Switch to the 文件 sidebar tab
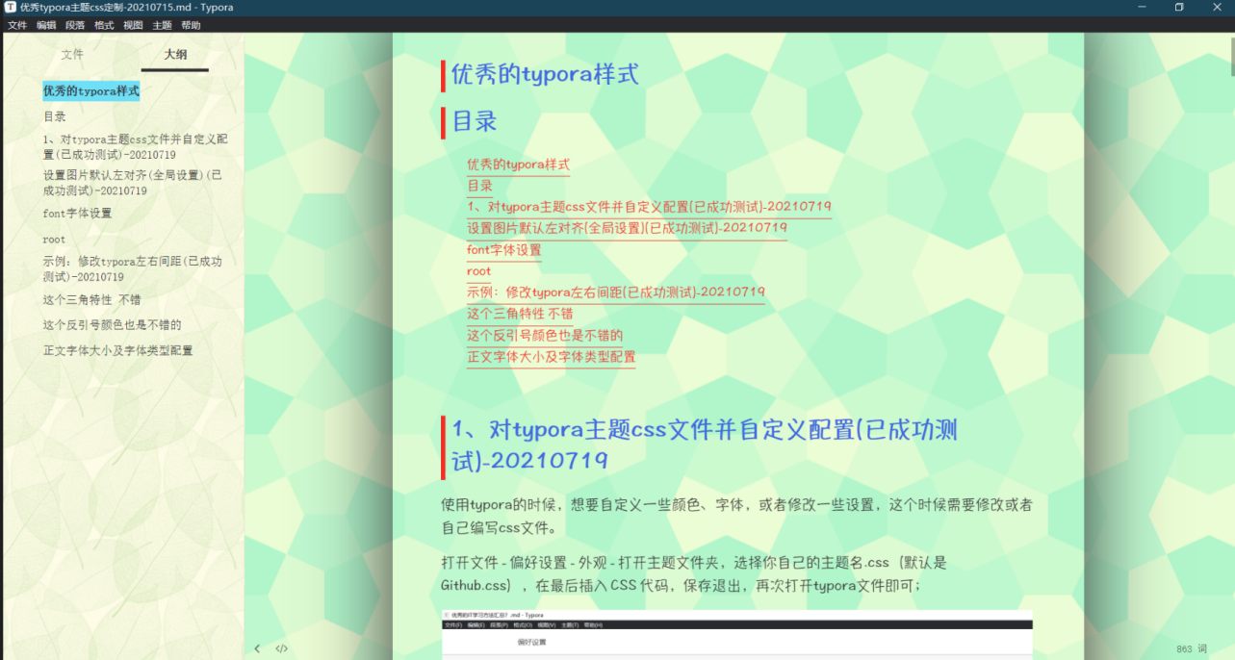The width and height of the screenshot is (1235, 660). [x=72, y=55]
